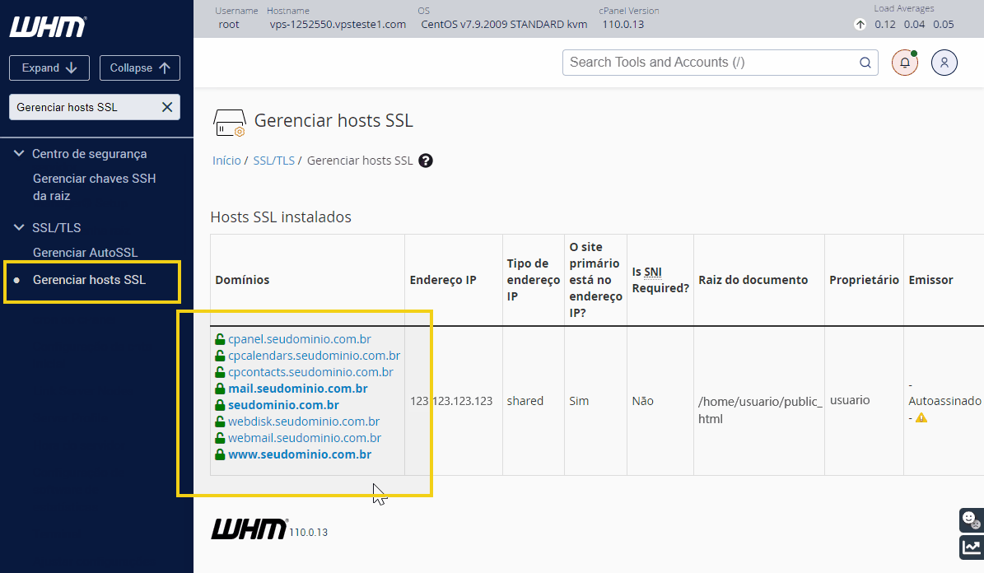The image size is (984, 573).
Task: Click the search magnifier icon
Action: (x=865, y=63)
